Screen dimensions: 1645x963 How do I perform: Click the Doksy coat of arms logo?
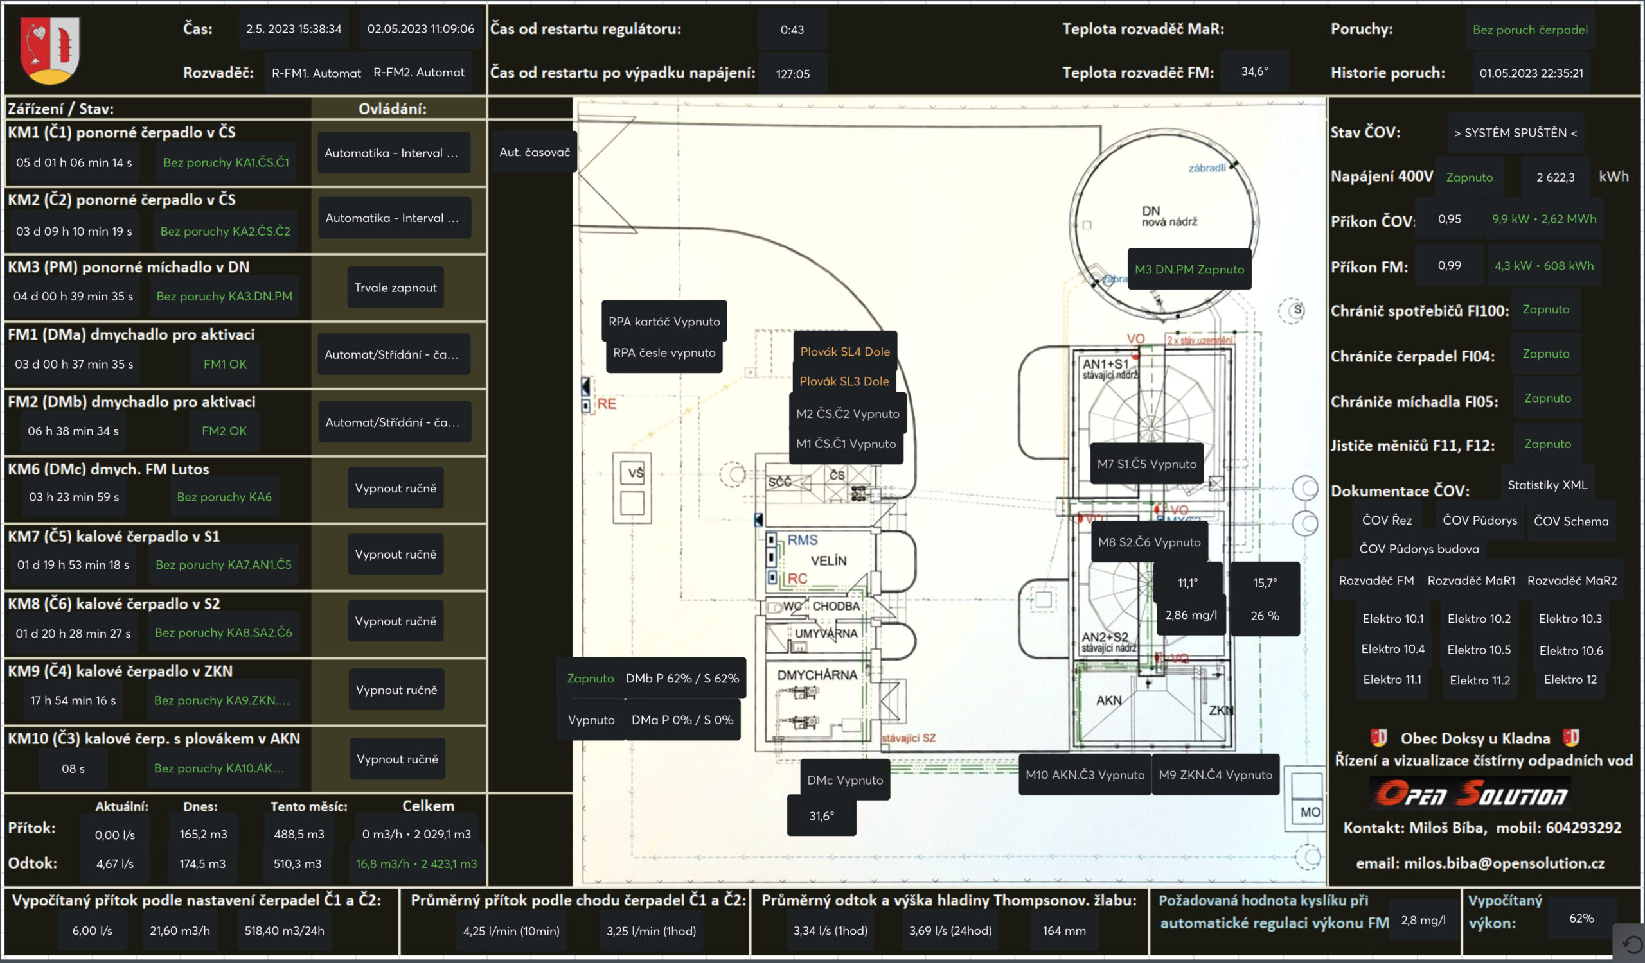tap(49, 50)
